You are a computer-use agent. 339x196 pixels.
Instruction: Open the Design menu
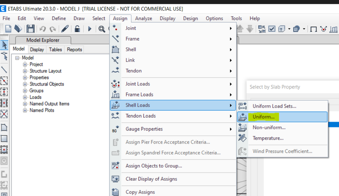coord(190,18)
